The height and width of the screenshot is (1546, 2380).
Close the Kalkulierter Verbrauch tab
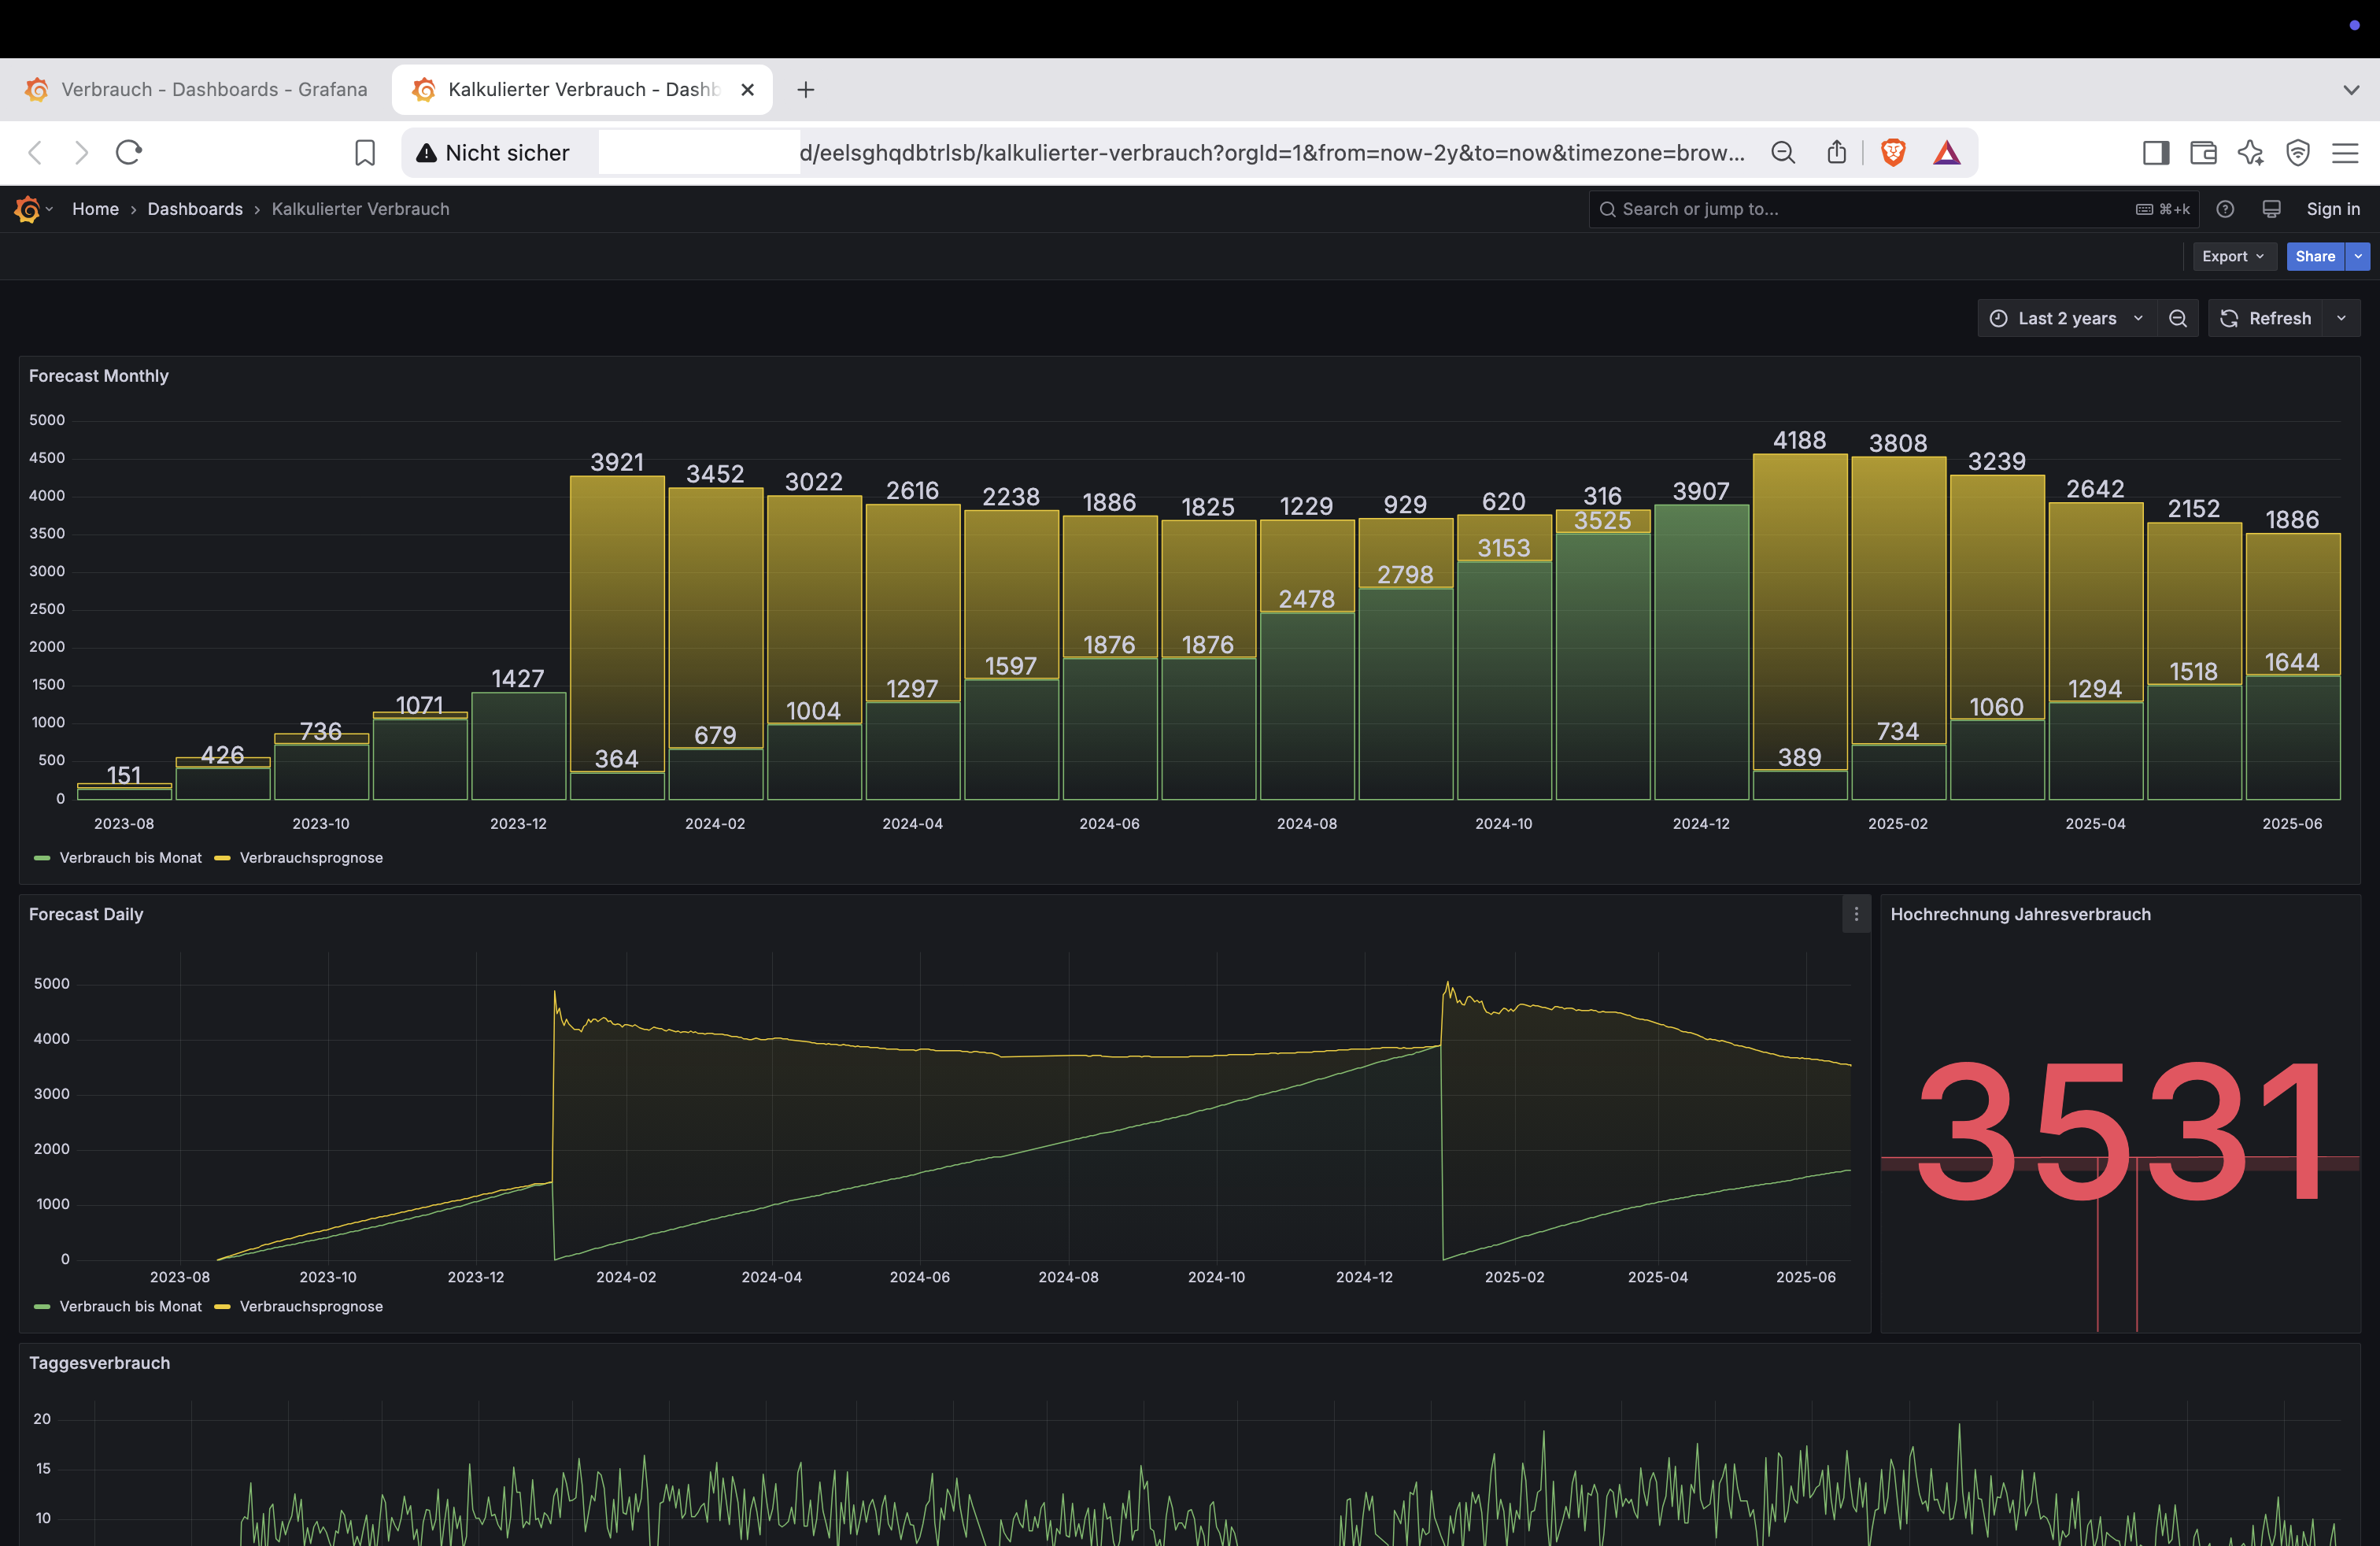coord(747,90)
